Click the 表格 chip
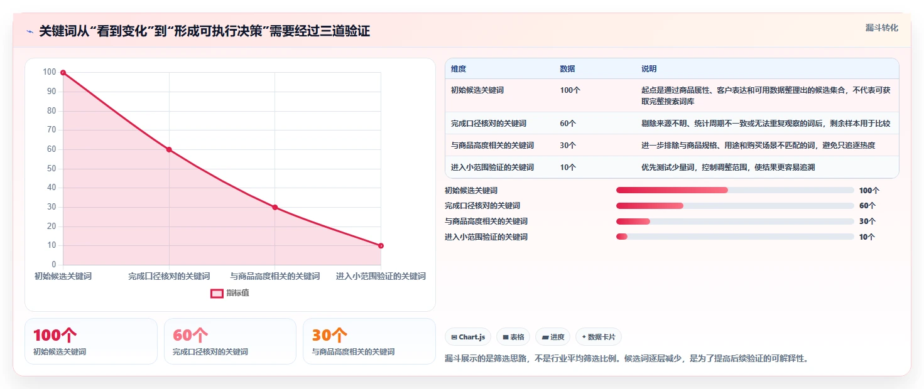924x389 pixels. (x=513, y=337)
